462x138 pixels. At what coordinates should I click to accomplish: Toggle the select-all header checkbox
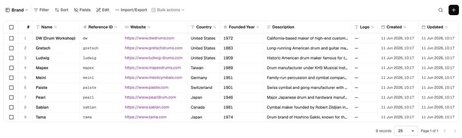pos(11,27)
